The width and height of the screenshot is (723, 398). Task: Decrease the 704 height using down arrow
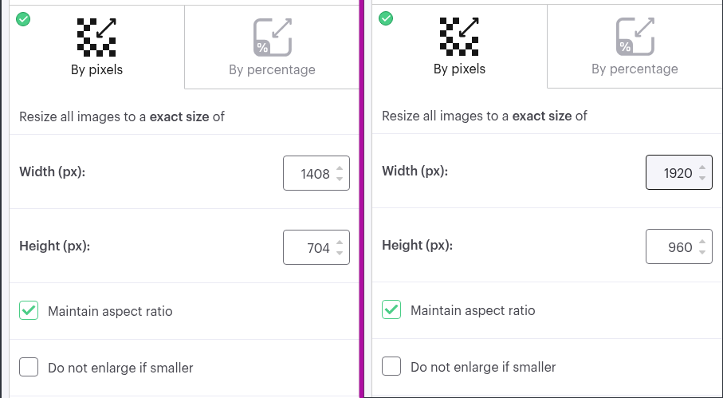(x=340, y=253)
